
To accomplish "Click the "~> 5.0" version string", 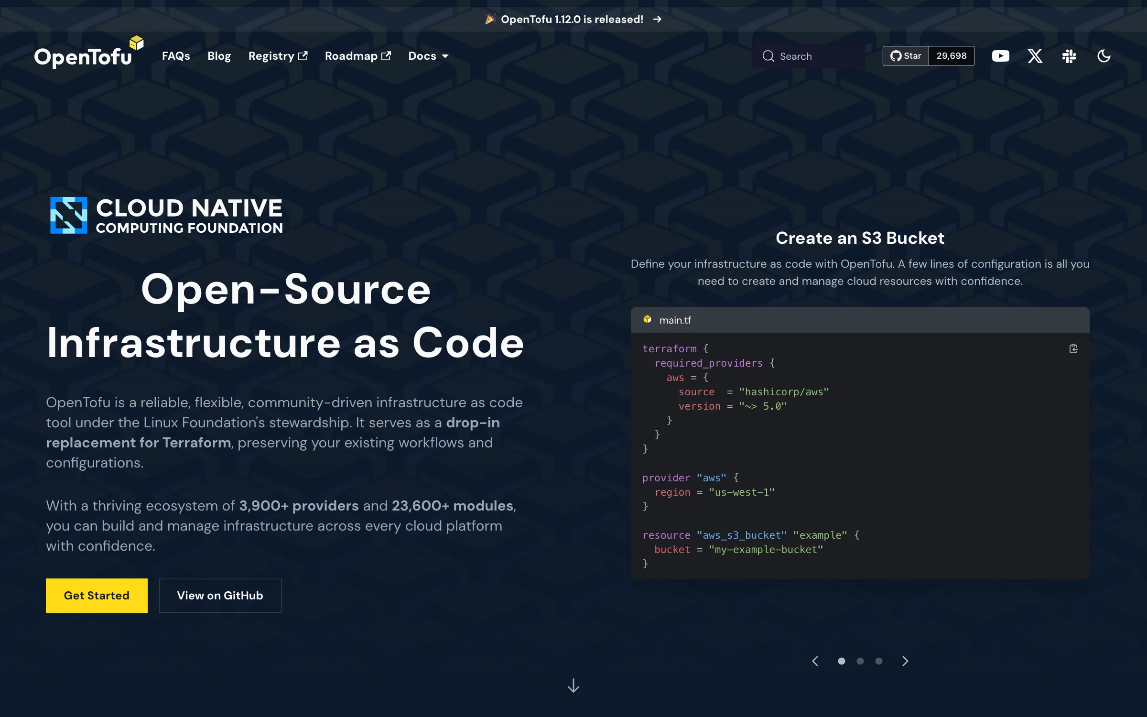I will pyautogui.click(x=763, y=406).
